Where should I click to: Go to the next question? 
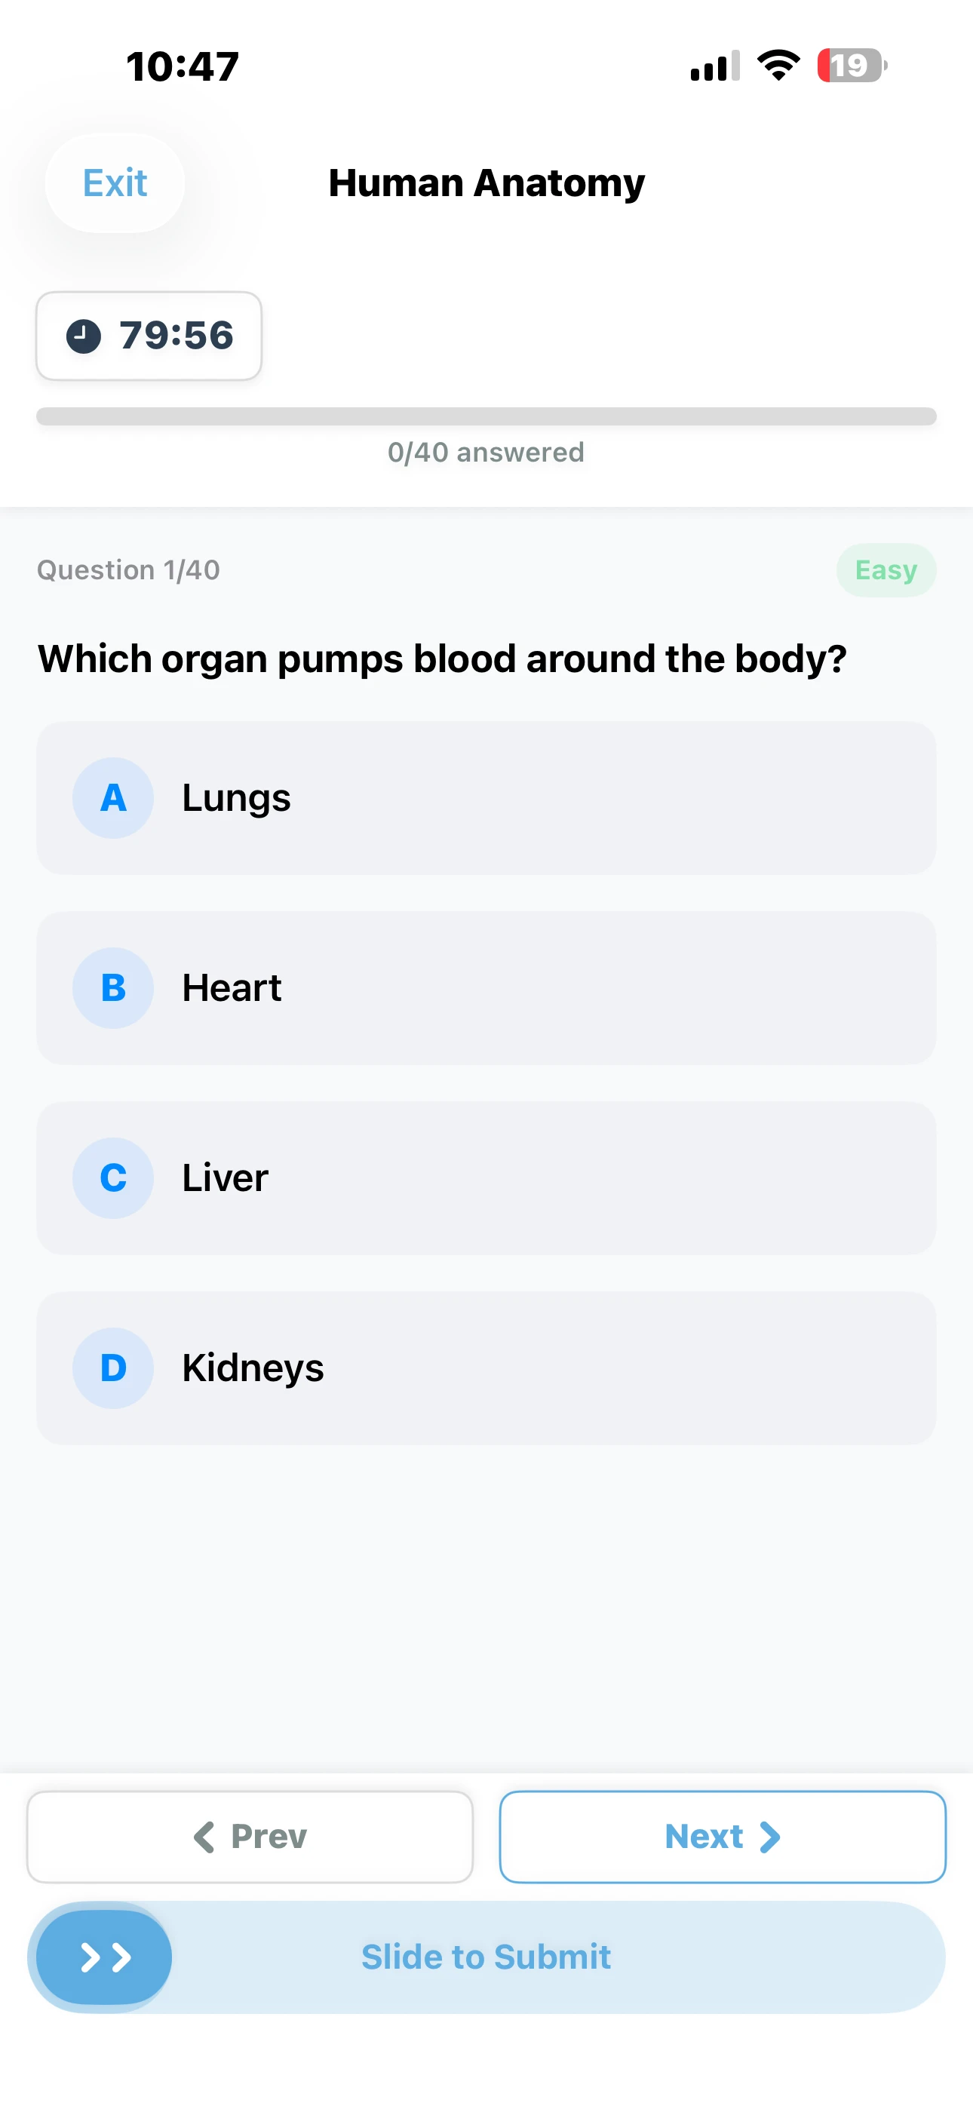pyautogui.click(x=723, y=1837)
